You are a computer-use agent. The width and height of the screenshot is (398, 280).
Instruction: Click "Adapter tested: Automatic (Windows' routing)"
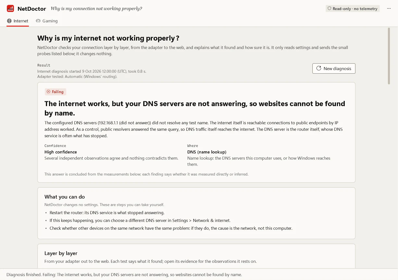77,77
